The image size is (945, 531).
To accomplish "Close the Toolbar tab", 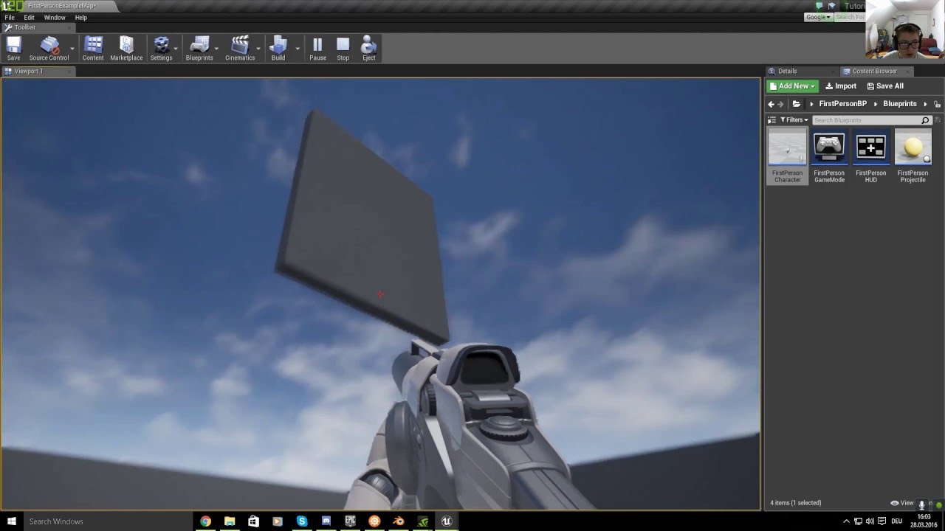I will click(x=69, y=27).
